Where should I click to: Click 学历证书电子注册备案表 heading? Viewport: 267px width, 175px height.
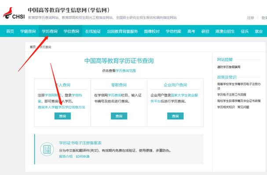(80, 143)
